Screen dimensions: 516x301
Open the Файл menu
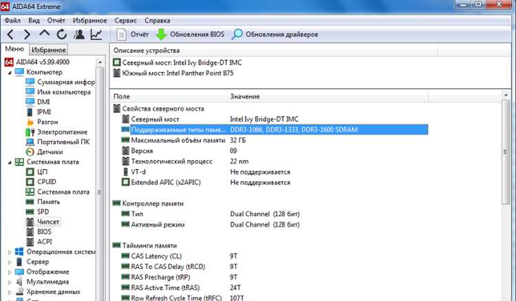pos(12,21)
